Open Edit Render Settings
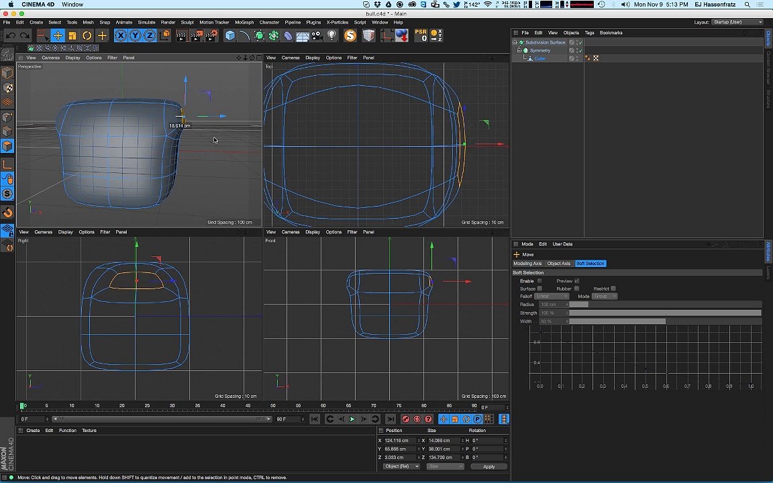 (x=212, y=36)
